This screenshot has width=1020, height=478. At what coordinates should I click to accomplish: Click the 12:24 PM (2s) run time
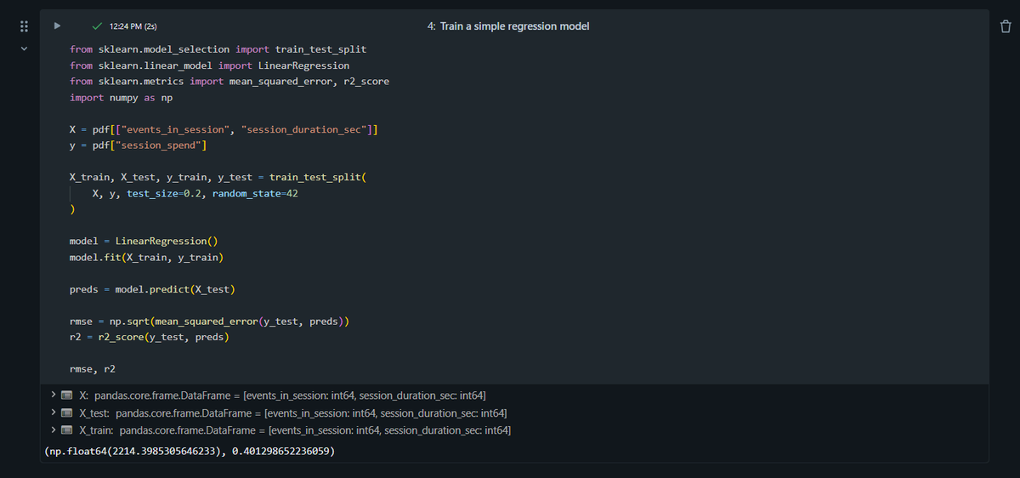coord(133,26)
